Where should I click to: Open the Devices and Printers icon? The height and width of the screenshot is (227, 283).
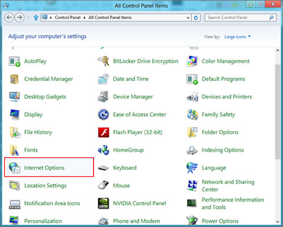192,96
